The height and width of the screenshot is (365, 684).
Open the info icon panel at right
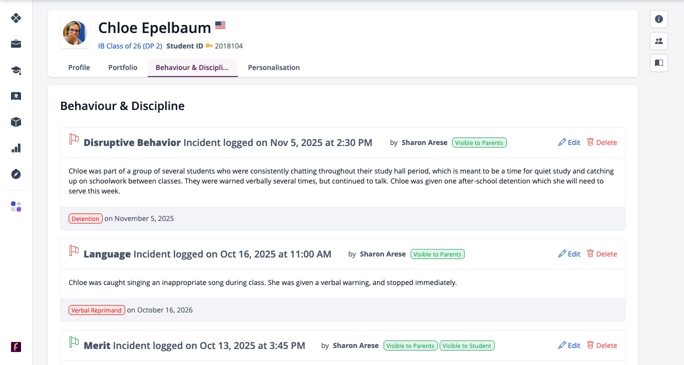(x=659, y=19)
